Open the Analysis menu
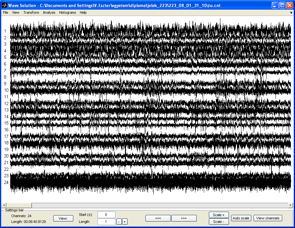The width and height of the screenshot is (295, 228). (49, 12)
